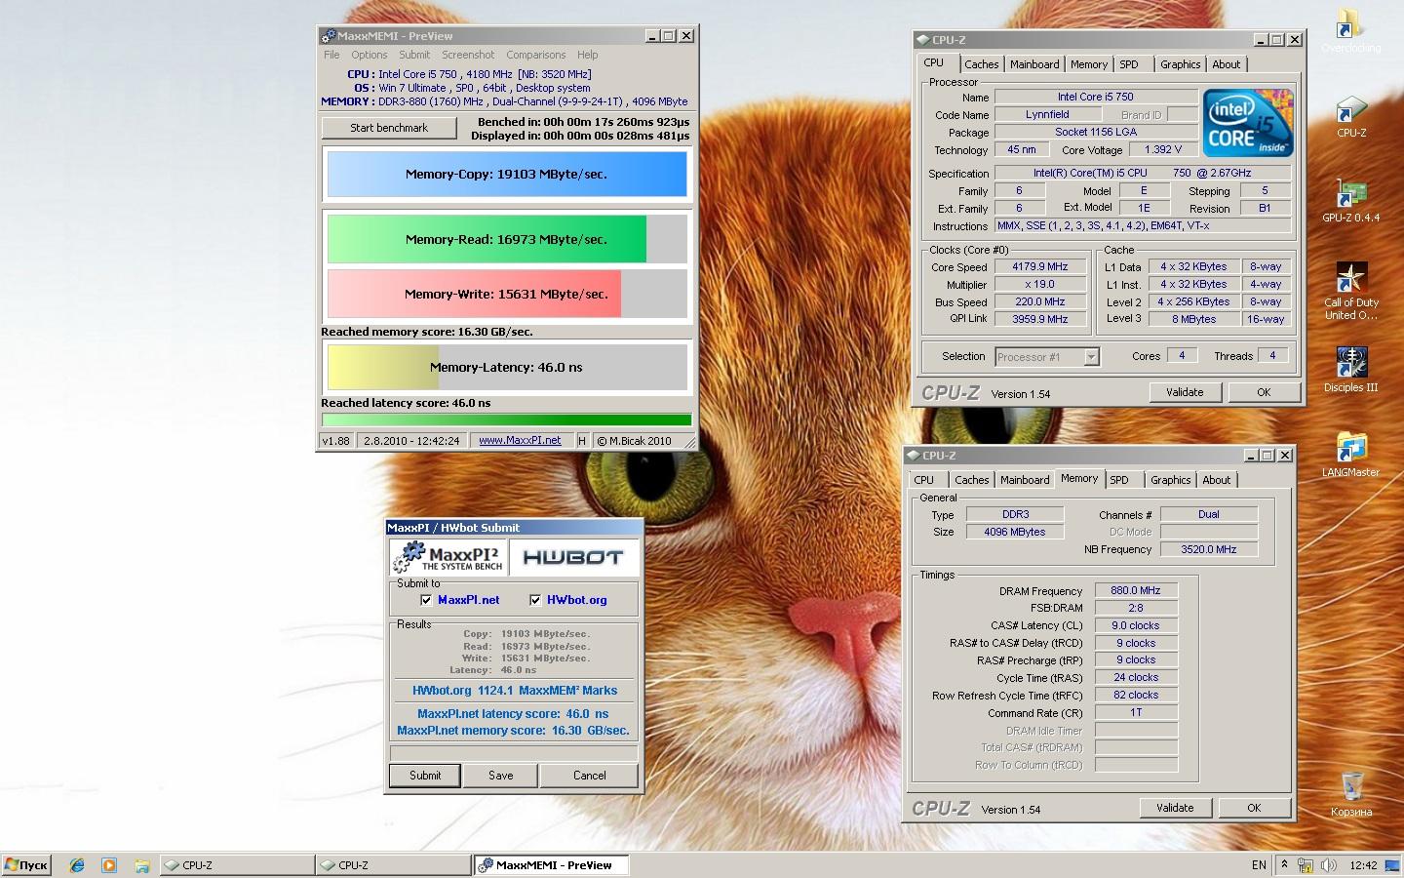Click the volume speaker tray icon

tap(1327, 865)
